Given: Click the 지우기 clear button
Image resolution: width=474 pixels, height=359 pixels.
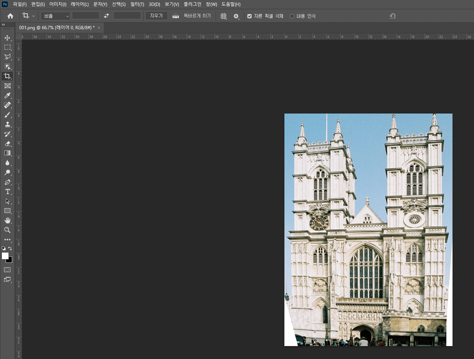Looking at the screenshot, I should coord(156,16).
